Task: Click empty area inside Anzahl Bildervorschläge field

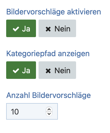Action: [x=33, y=112]
